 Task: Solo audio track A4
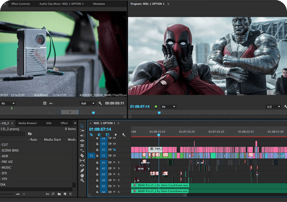118,180
